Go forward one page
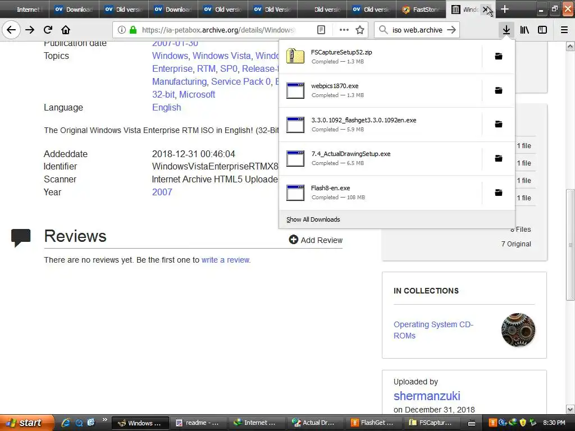 click(30, 30)
